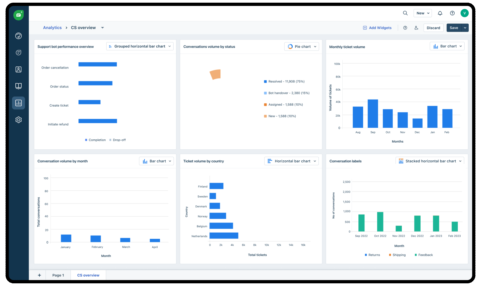Viewport: 481px width, 286px height.
Task: Open the knowledge base book icon
Action: click(19, 86)
